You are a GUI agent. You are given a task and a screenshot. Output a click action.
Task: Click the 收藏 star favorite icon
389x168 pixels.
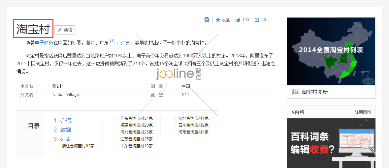pyautogui.click(x=218, y=20)
